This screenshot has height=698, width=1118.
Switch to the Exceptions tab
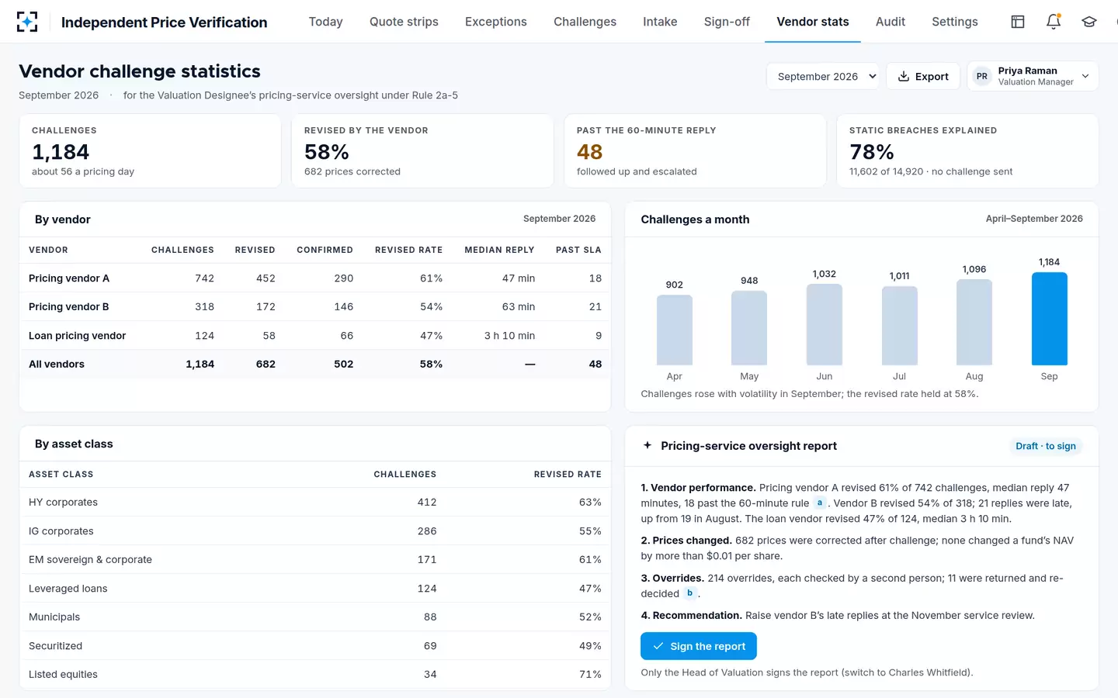click(x=495, y=22)
